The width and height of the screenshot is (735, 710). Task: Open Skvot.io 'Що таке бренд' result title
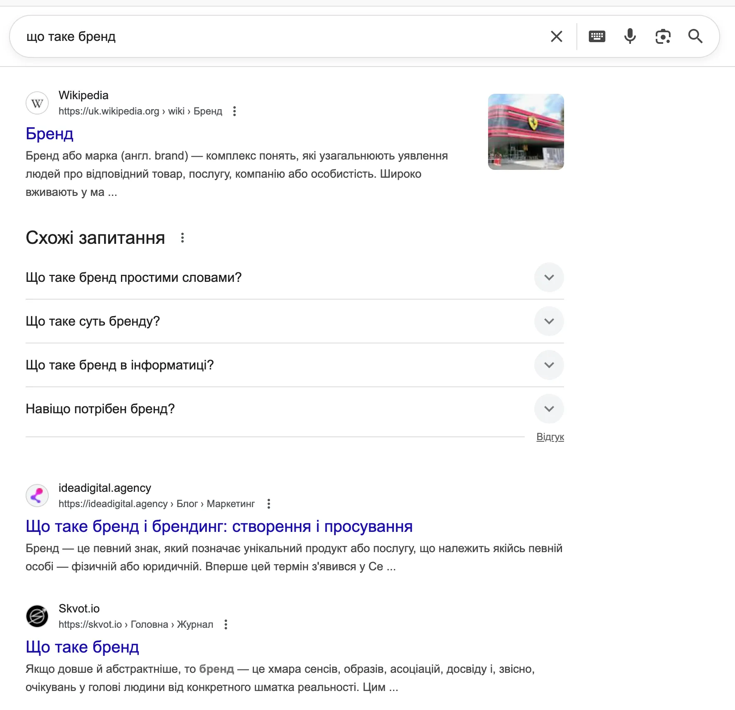coord(82,647)
